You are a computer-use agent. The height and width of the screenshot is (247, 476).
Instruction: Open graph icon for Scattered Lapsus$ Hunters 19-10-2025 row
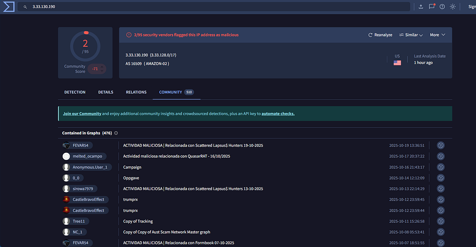point(441,146)
